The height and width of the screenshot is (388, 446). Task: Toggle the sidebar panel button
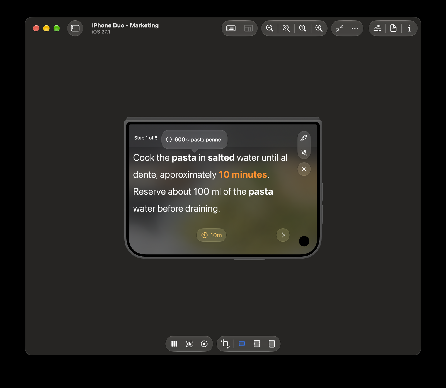click(75, 28)
